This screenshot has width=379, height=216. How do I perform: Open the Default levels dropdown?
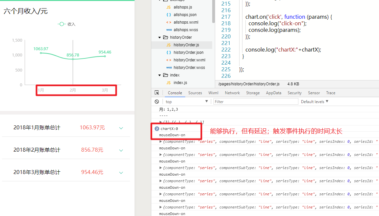(x=314, y=101)
